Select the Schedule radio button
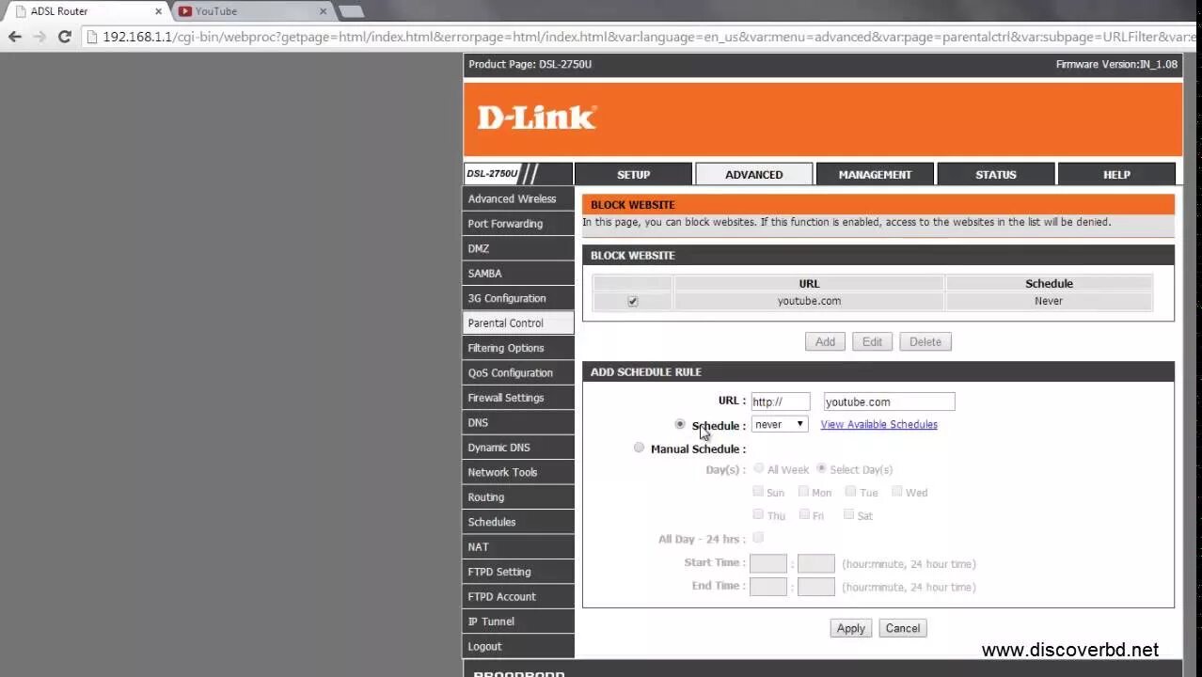The height and width of the screenshot is (677, 1202). [680, 424]
